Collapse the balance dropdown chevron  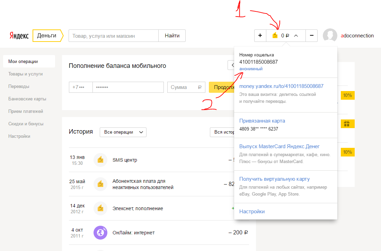coord(296,36)
